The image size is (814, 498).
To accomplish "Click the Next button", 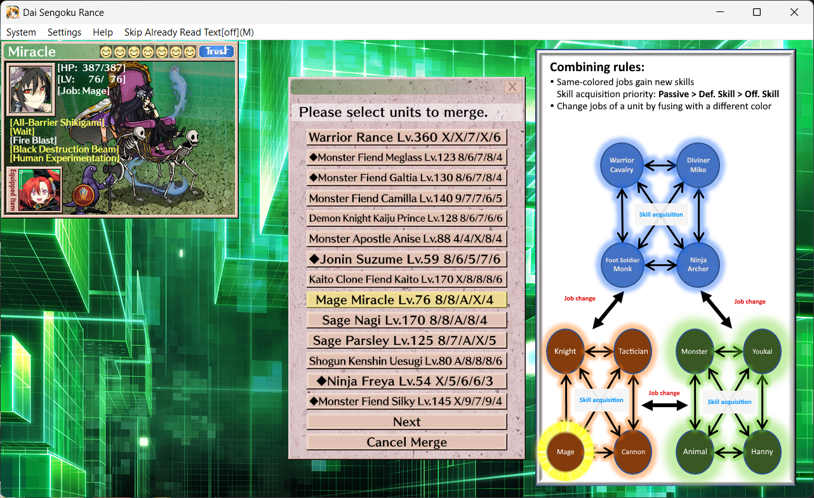I will (406, 422).
